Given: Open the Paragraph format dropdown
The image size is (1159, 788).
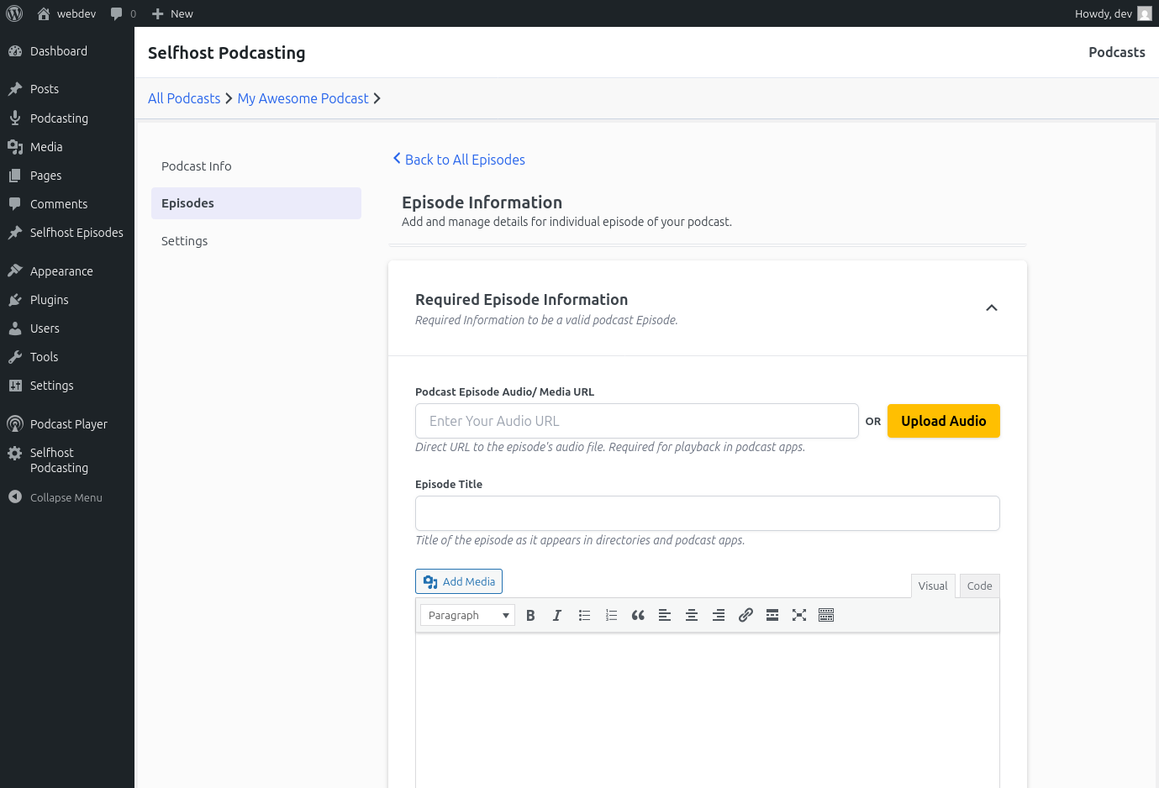Looking at the screenshot, I should click(467, 615).
